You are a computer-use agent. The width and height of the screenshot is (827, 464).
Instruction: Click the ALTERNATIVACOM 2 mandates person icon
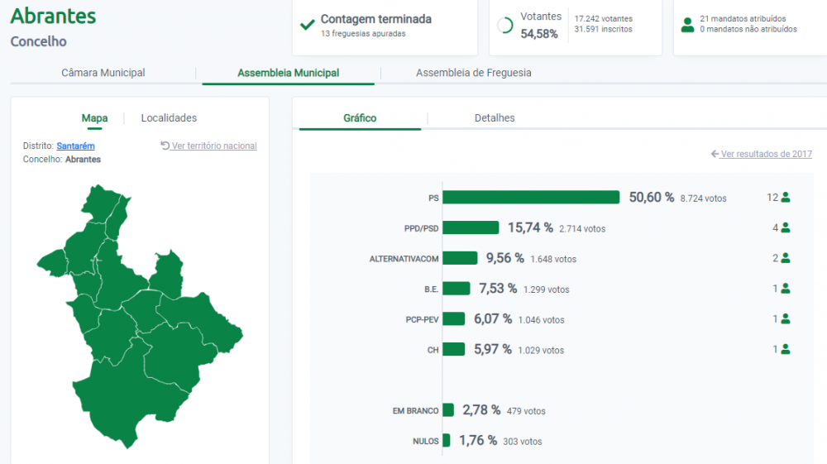[786, 258]
